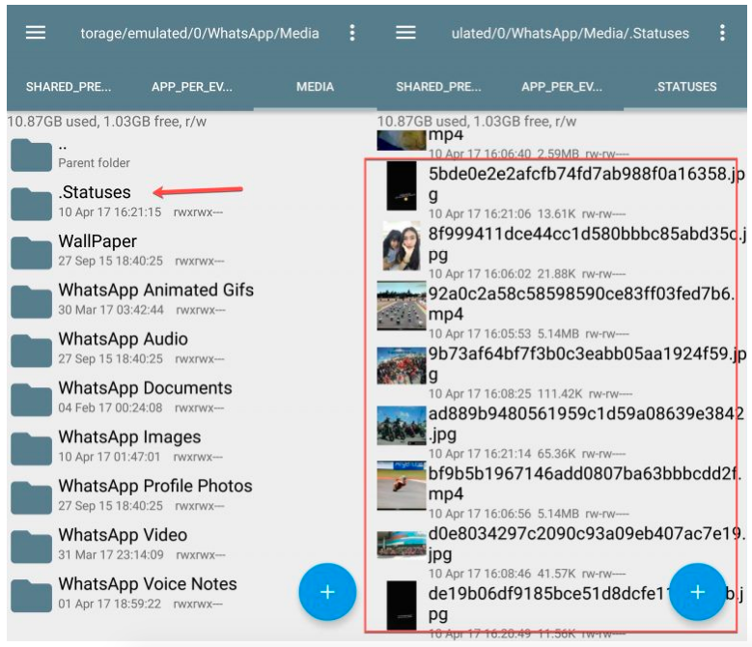Open thumbnail of bf9b5b1967146add mp4 video
The height and width of the screenshot is (647, 752).
pos(402,486)
